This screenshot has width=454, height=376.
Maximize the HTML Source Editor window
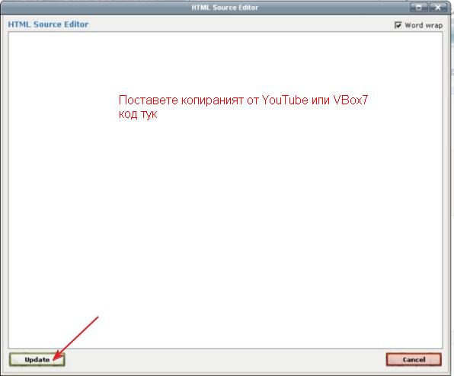[x=419, y=8]
